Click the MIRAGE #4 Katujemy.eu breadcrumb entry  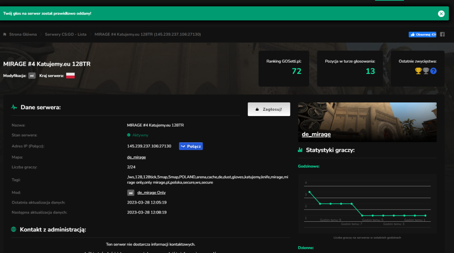(x=148, y=34)
